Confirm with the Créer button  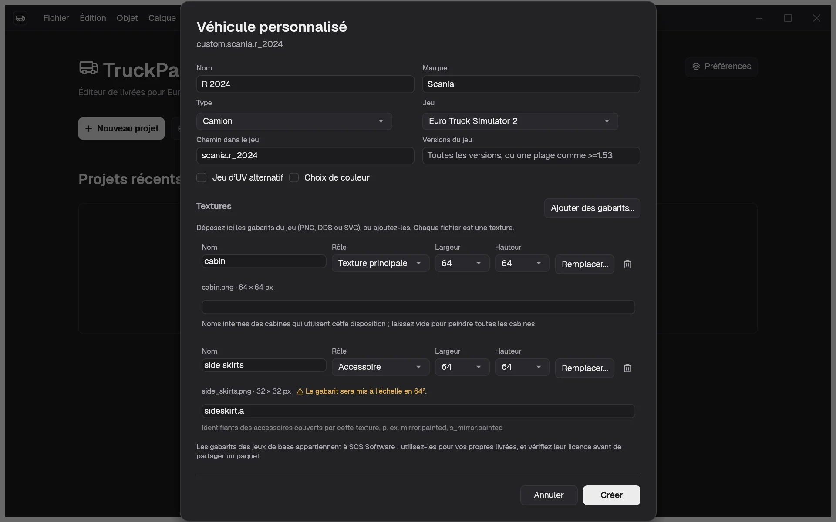[x=611, y=495]
